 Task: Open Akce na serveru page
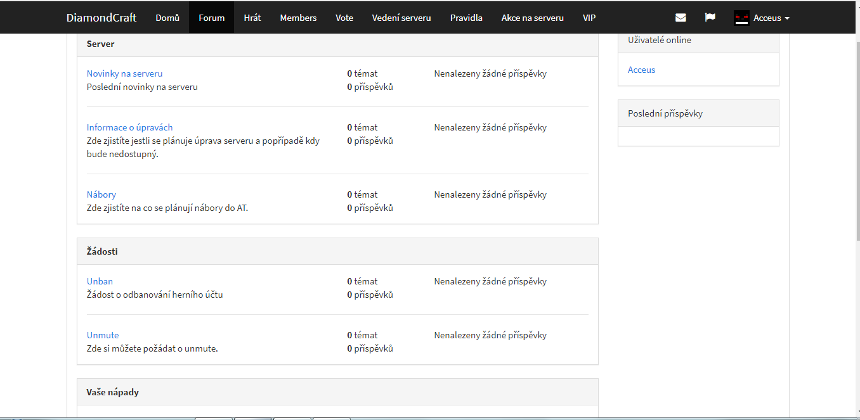[x=532, y=18]
